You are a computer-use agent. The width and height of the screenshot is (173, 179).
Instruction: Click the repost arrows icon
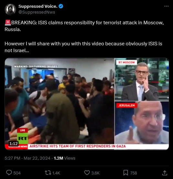click(x=48, y=173)
